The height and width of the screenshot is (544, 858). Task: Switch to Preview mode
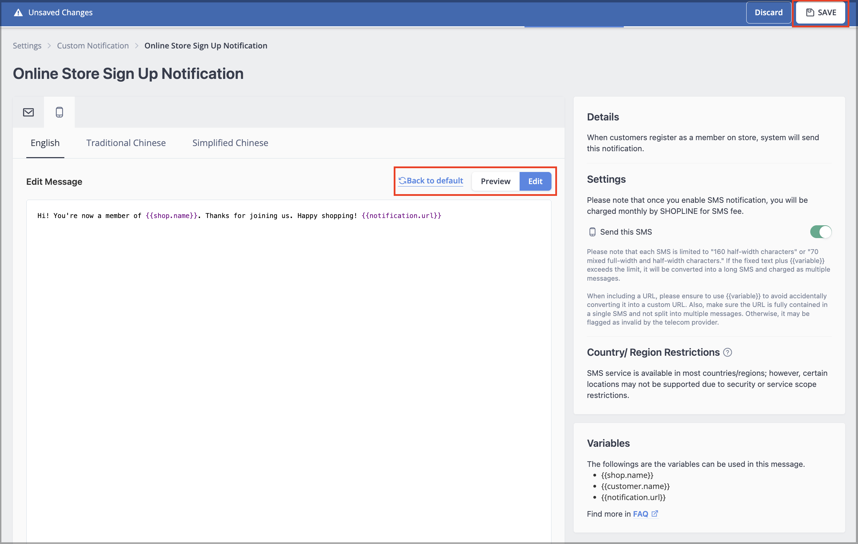(495, 181)
